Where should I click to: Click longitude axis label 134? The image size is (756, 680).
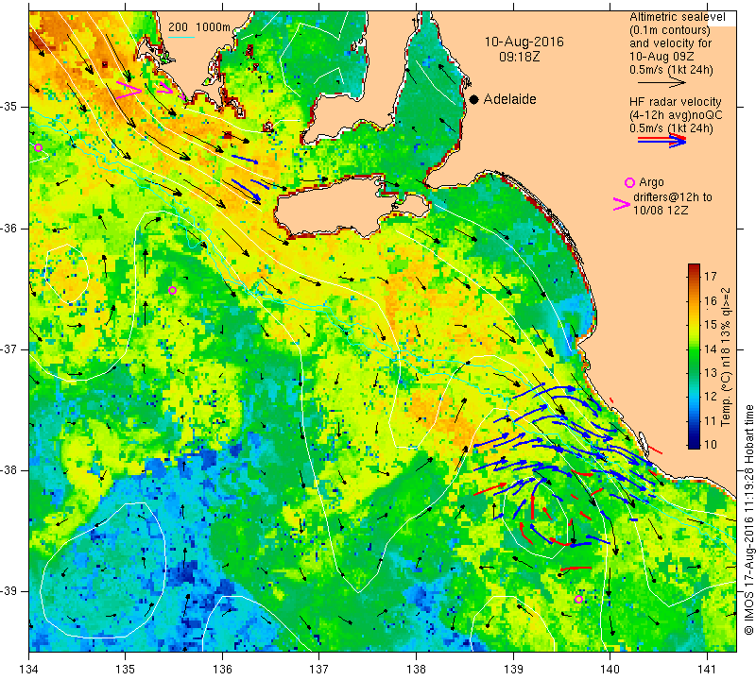click(29, 669)
